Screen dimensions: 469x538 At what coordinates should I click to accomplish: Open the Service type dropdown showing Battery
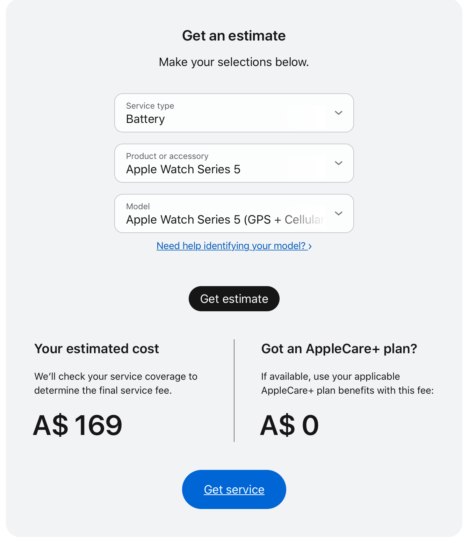(x=224, y=113)
